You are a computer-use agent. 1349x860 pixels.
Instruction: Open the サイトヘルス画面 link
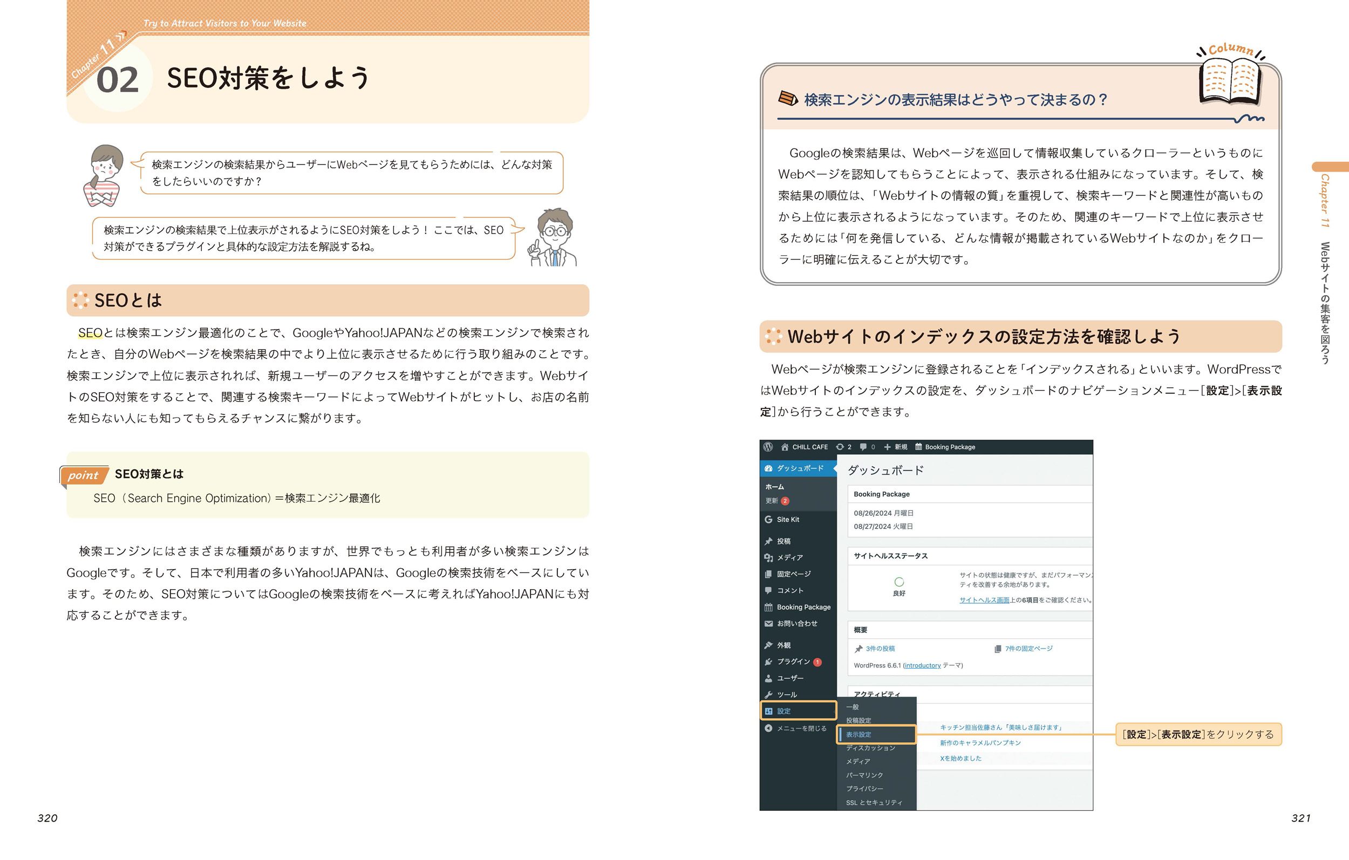click(984, 599)
